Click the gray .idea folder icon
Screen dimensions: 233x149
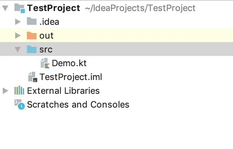[32, 22]
